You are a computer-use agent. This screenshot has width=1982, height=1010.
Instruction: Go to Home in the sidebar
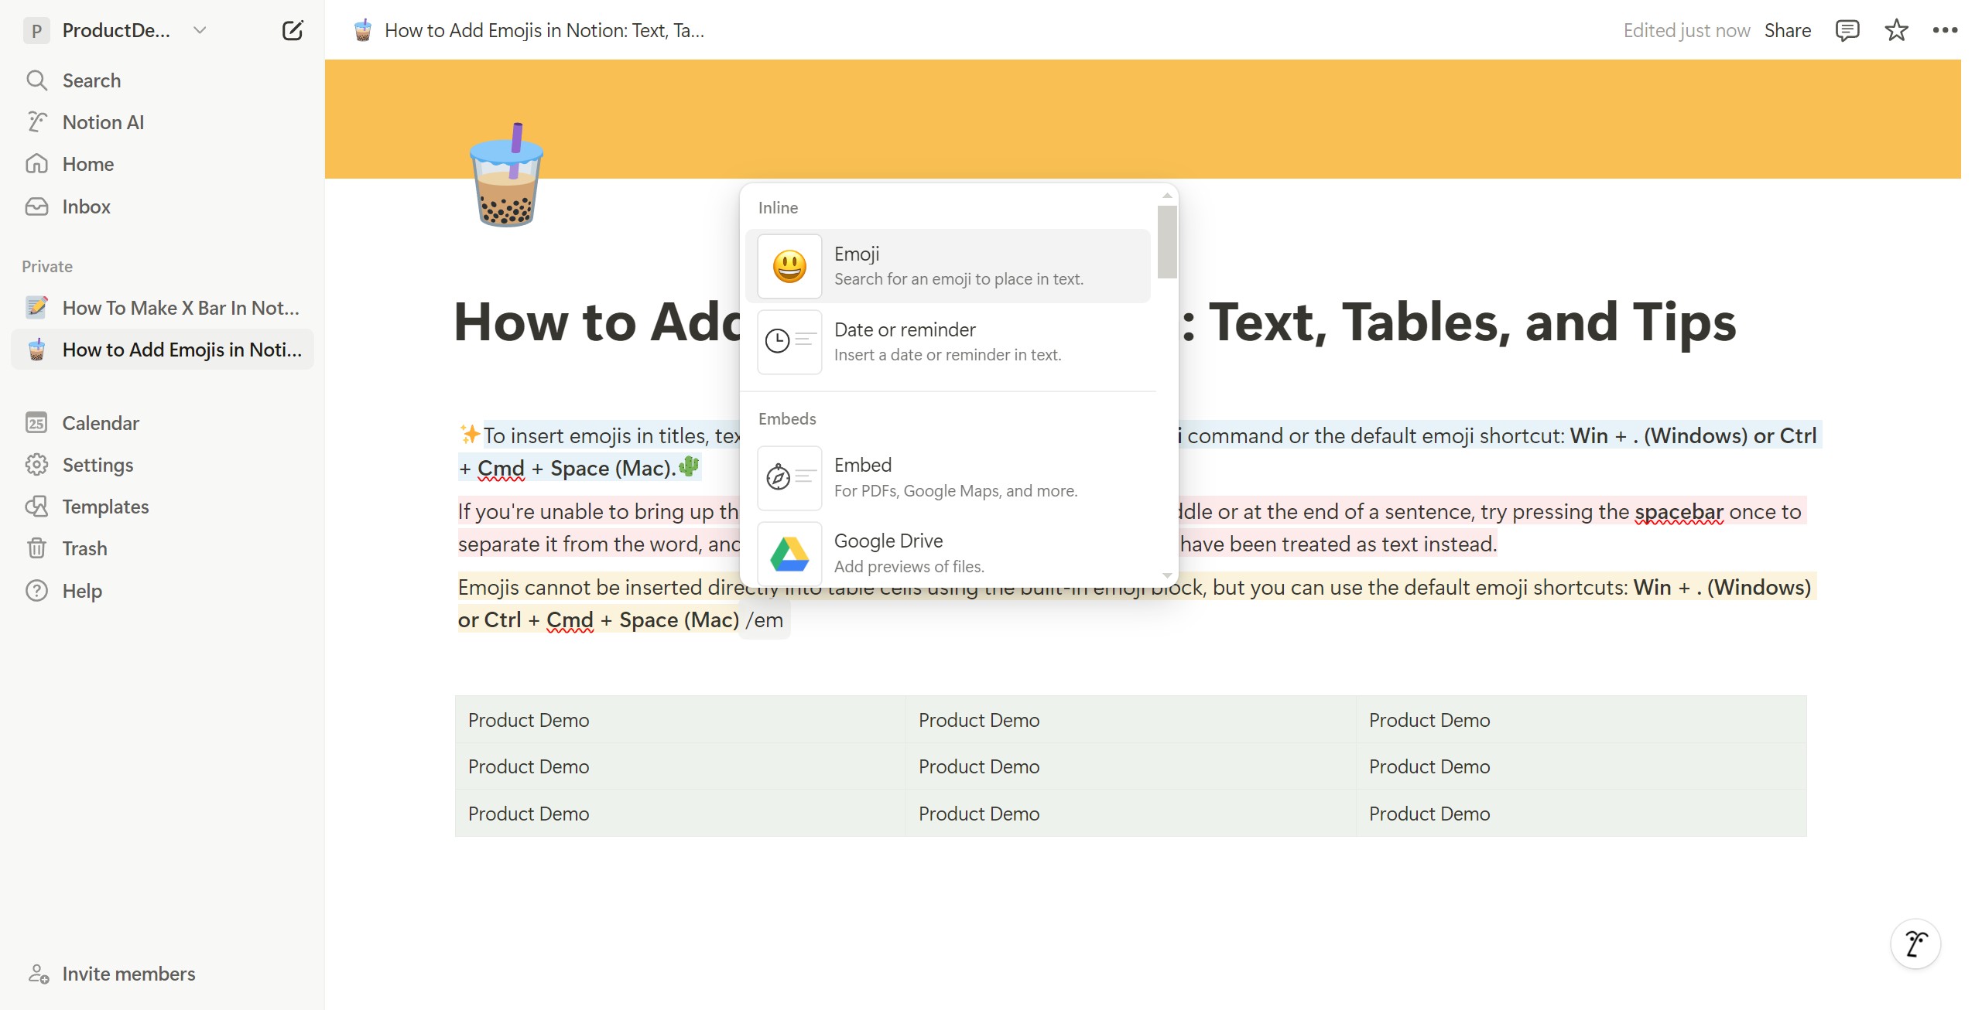[163, 164]
